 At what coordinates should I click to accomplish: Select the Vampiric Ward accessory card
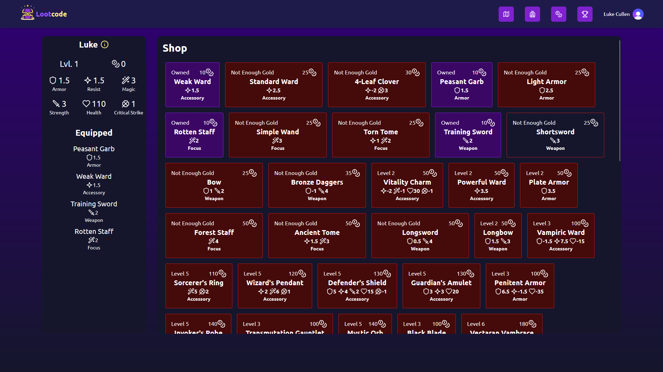pos(560,236)
